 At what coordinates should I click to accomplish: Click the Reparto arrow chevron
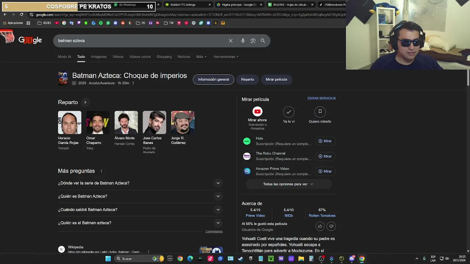85,102
